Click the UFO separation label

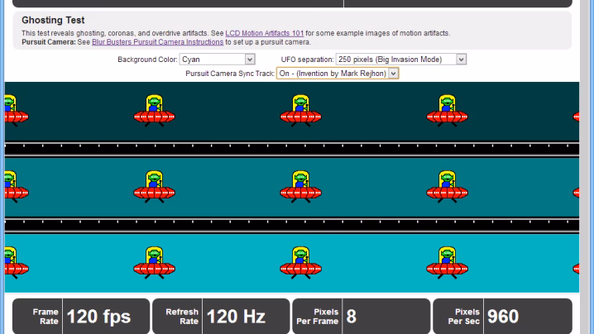pyautogui.click(x=307, y=60)
